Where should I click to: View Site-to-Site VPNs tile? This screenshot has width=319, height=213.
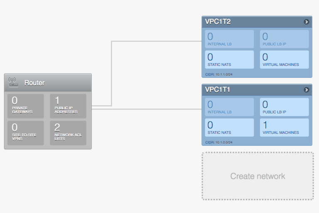pyautogui.click(x=26, y=133)
